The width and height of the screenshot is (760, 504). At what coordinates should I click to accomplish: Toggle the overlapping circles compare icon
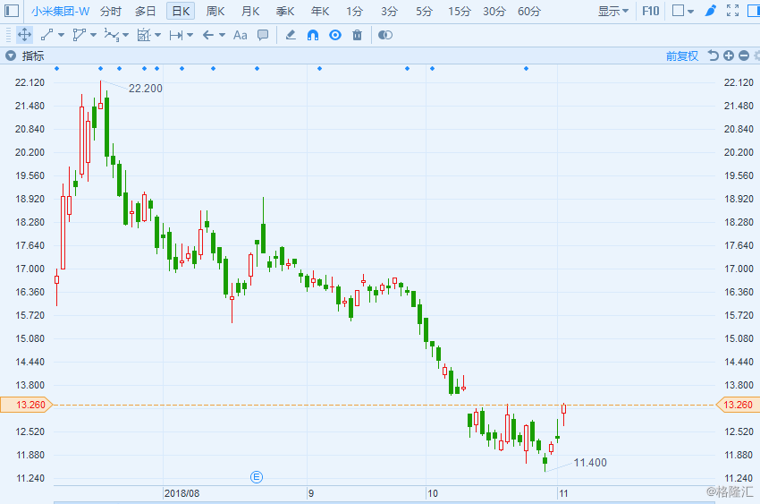[384, 35]
